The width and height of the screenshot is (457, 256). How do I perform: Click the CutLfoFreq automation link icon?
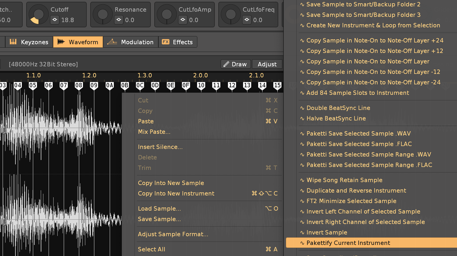pyautogui.click(x=247, y=20)
